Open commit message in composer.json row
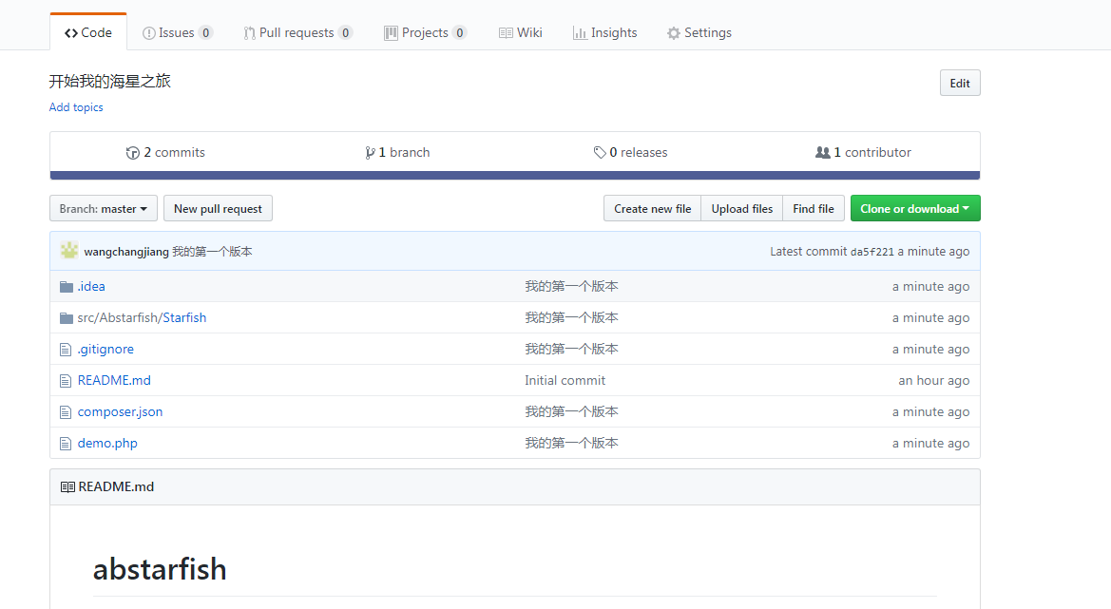This screenshot has height=609, width=1111. click(571, 411)
